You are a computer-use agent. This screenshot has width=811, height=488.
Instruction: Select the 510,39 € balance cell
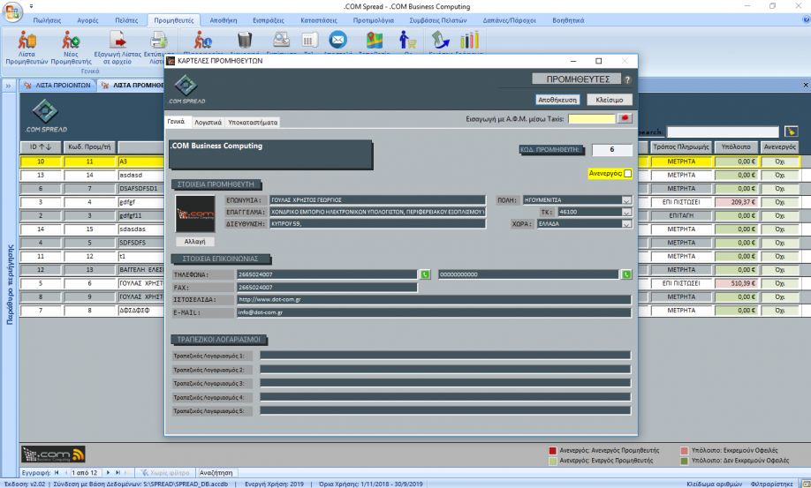pos(736,283)
